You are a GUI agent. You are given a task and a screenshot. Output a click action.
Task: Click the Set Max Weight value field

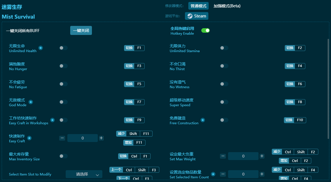(243, 156)
